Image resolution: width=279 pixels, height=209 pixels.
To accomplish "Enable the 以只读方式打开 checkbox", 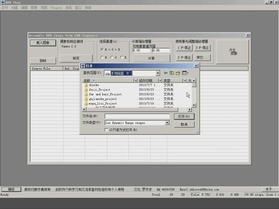I will pyautogui.click(x=107, y=130).
